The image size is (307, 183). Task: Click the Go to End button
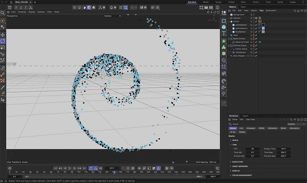84,168
